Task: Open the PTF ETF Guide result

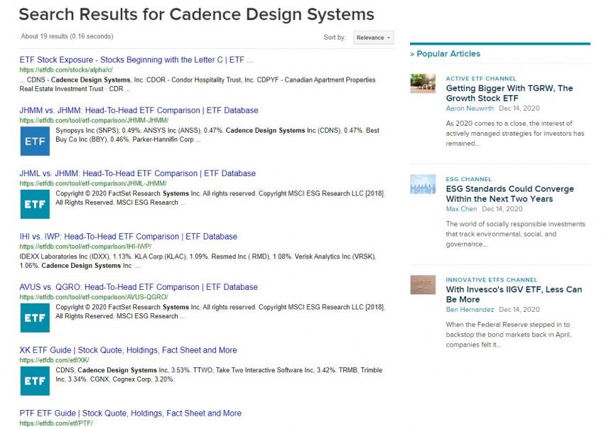Action: click(x=131, y=413)
